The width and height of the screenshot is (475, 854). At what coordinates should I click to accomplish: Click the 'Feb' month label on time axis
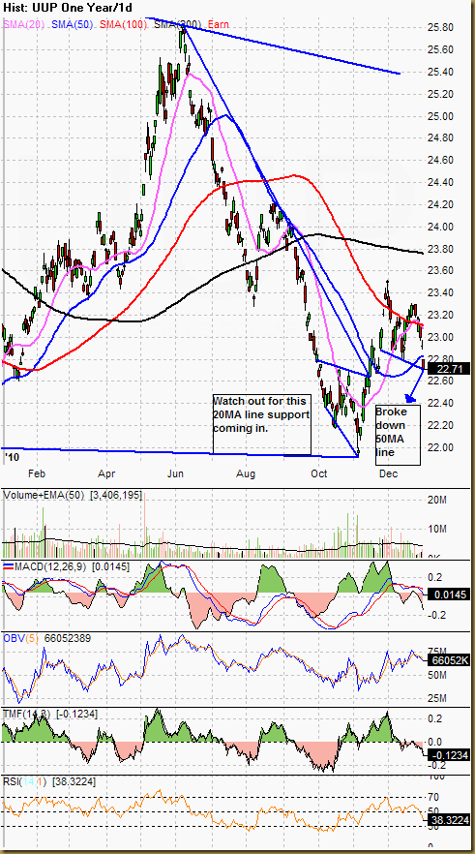[38, 473]
